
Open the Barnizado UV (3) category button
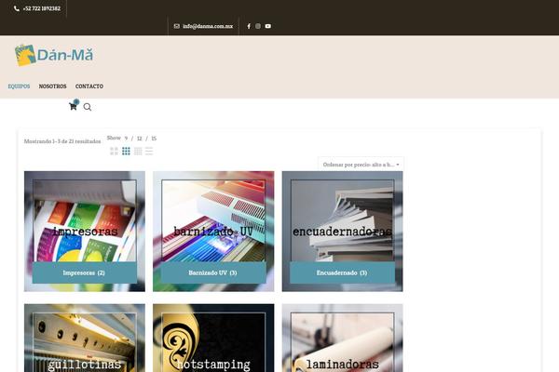click(x=212, y=272)
